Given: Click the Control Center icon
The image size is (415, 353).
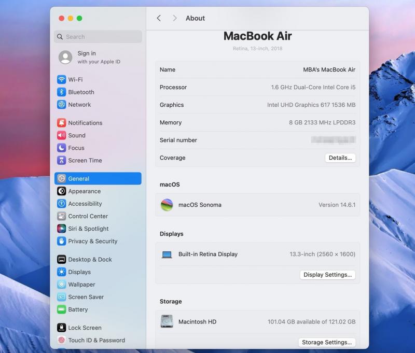Looking at the screenshot, I should [61, 216].
